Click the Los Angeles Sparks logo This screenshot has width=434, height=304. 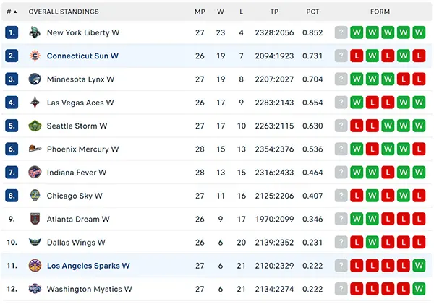point(35,266)
